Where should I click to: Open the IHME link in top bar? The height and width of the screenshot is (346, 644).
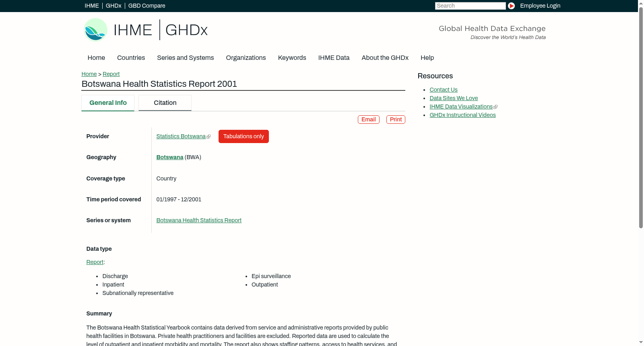point(92,6)
